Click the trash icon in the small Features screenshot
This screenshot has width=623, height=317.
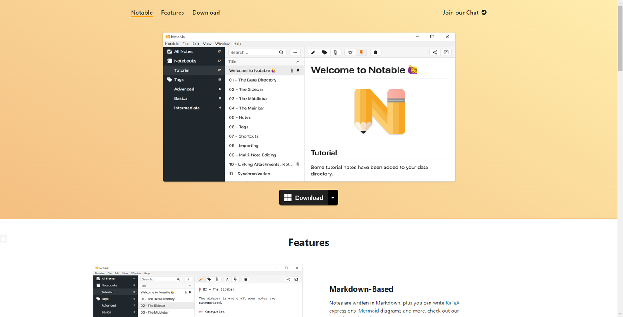coord(246,279)
